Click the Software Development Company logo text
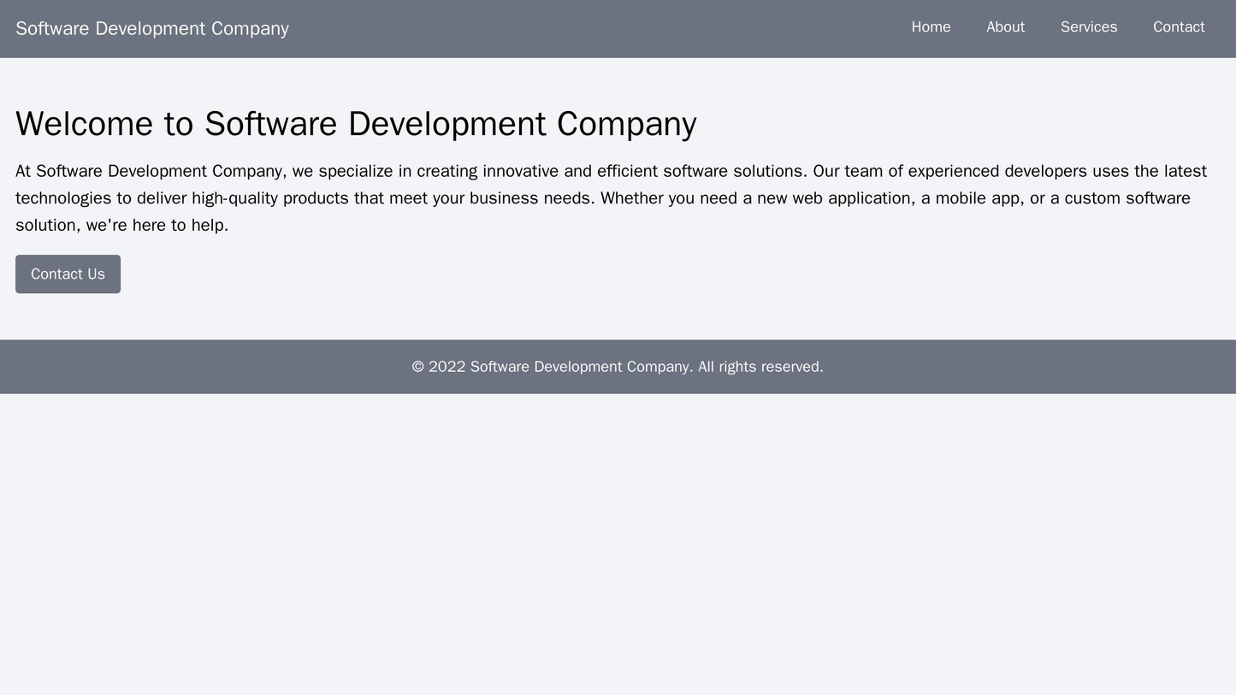This screenshot has width=1236, height=695. pyautogui.click(x=152, y=27)
